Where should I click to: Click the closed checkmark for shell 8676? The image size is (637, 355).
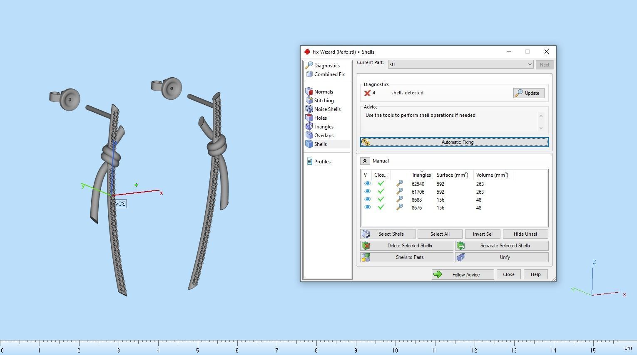tap(381, 207)
